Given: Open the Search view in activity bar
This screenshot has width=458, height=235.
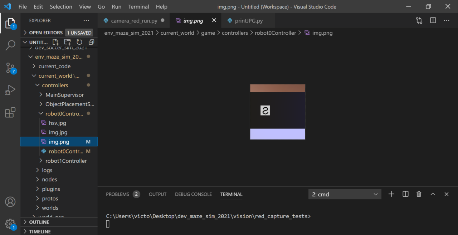Looking at the screenshot, I should (10, 45).
